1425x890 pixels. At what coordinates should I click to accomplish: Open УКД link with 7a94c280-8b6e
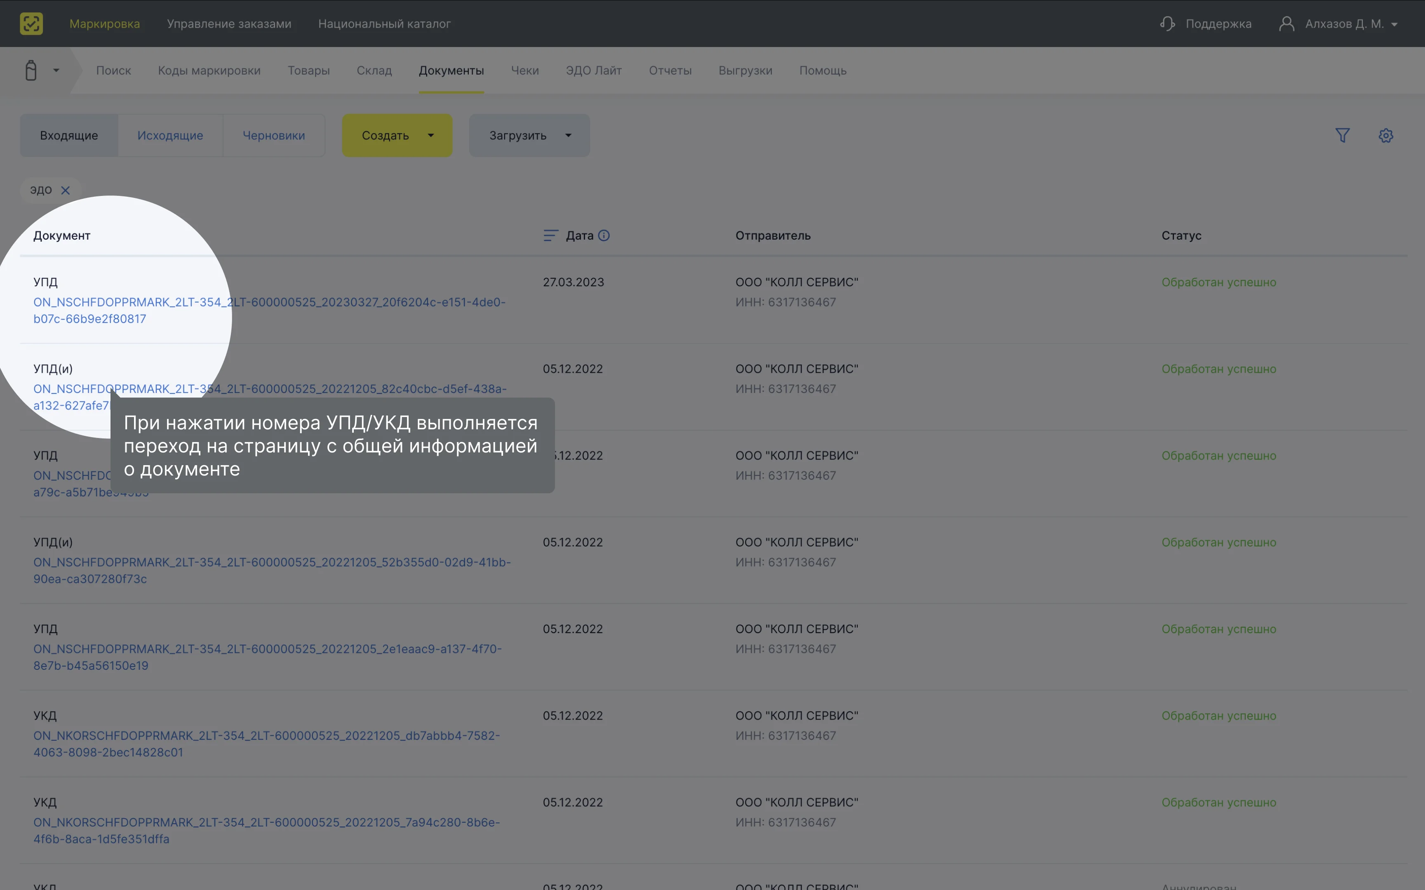click(266, 830)
